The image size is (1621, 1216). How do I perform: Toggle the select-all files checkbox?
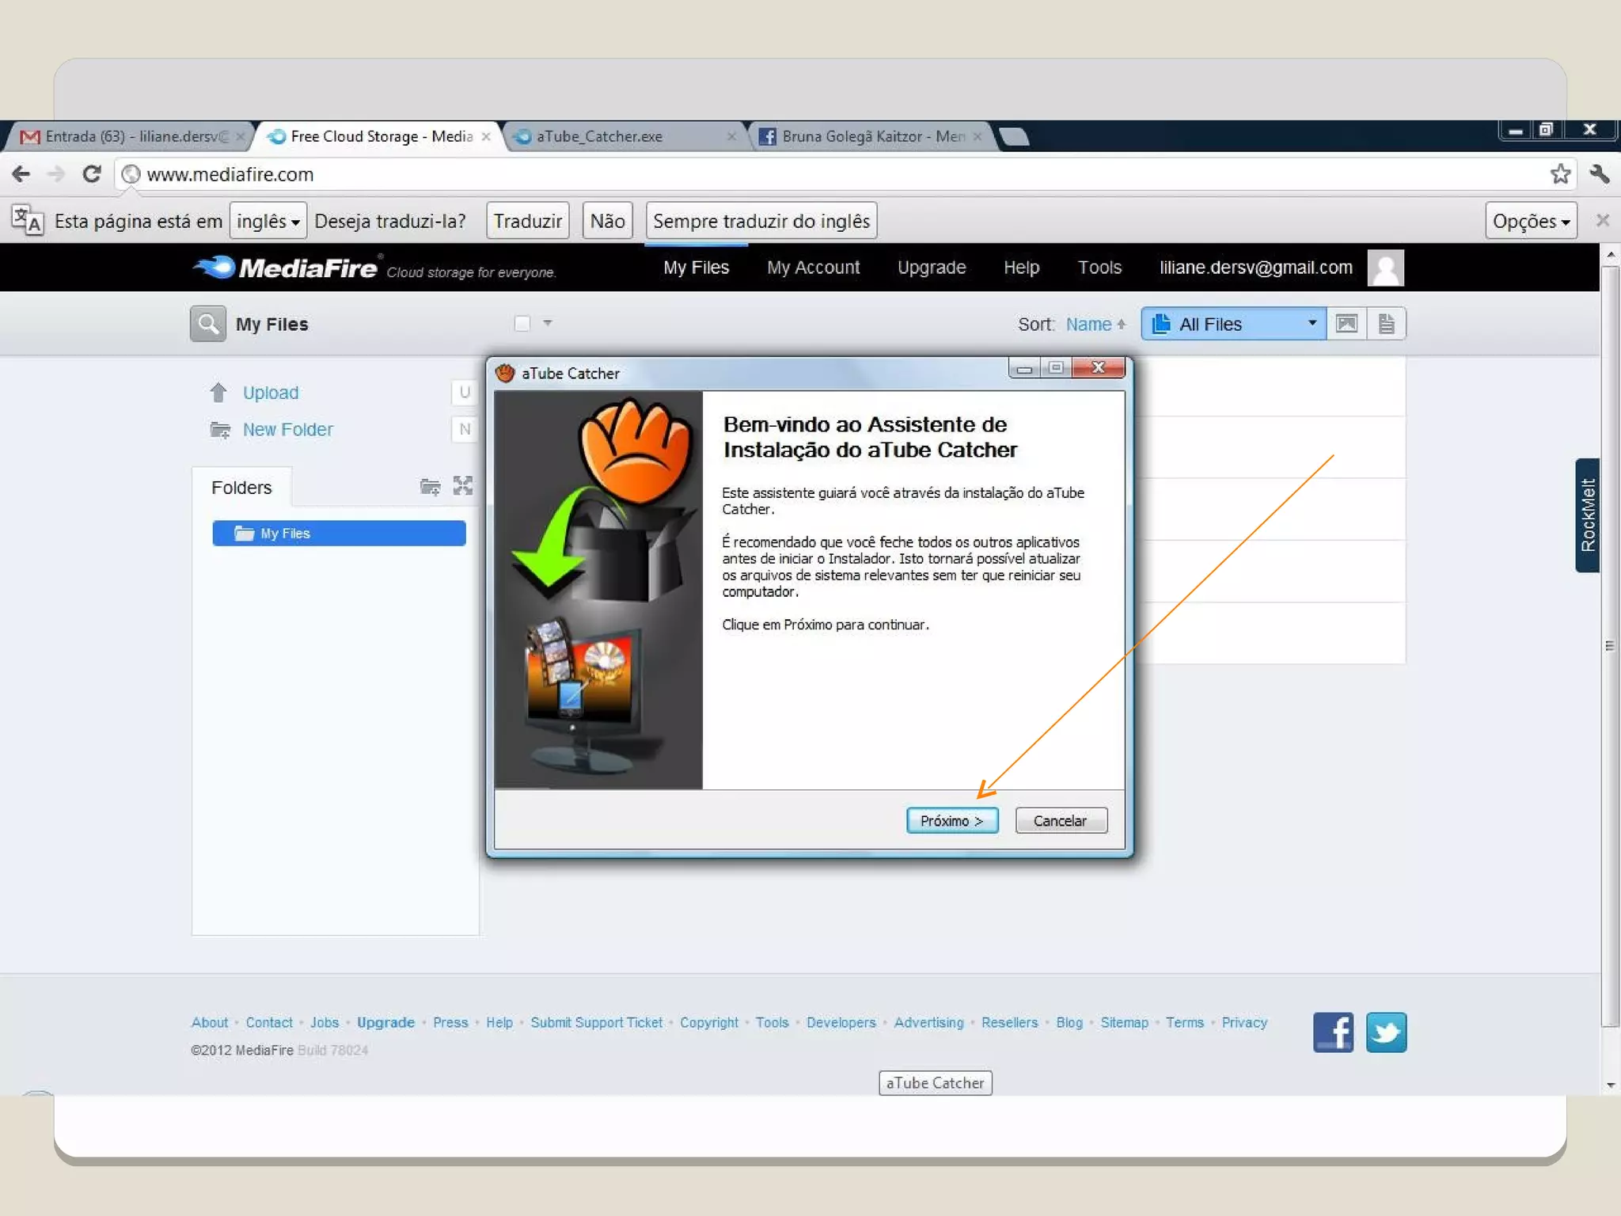pos(522,323)
